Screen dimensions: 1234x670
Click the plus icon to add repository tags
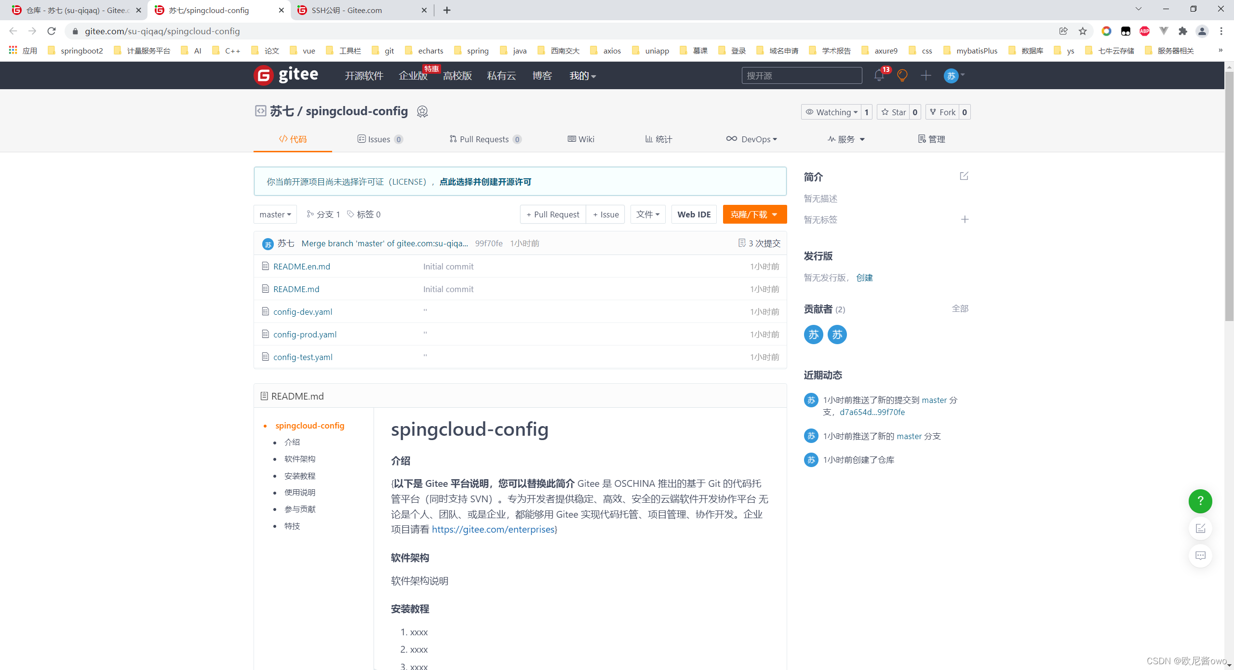tap(965, 219)
